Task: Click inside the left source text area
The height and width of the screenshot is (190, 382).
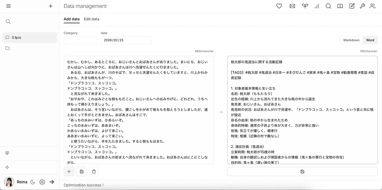Action: 139,110
